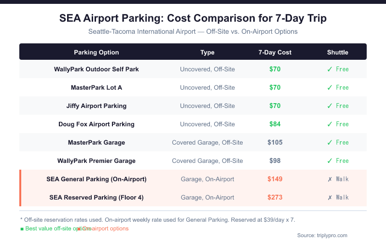This screenshot has width=386, height=241.
Task: Click the page title heading
Action: (193, 19)
